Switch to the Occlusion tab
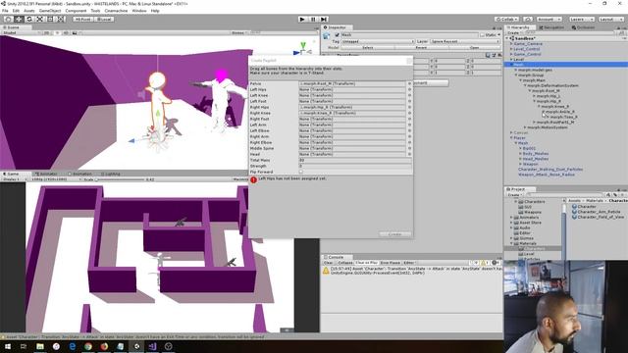This screenshot has height=353, width=628. pyautogui.click(x=583, y=27)
